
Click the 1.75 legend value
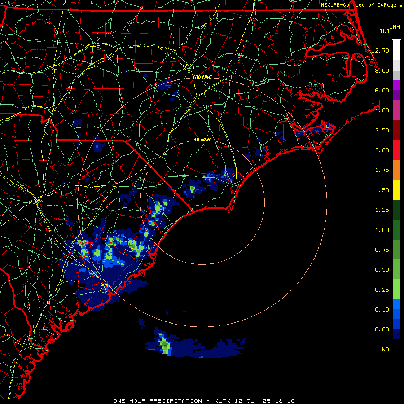pyautogui.click(x=382, y=170)
